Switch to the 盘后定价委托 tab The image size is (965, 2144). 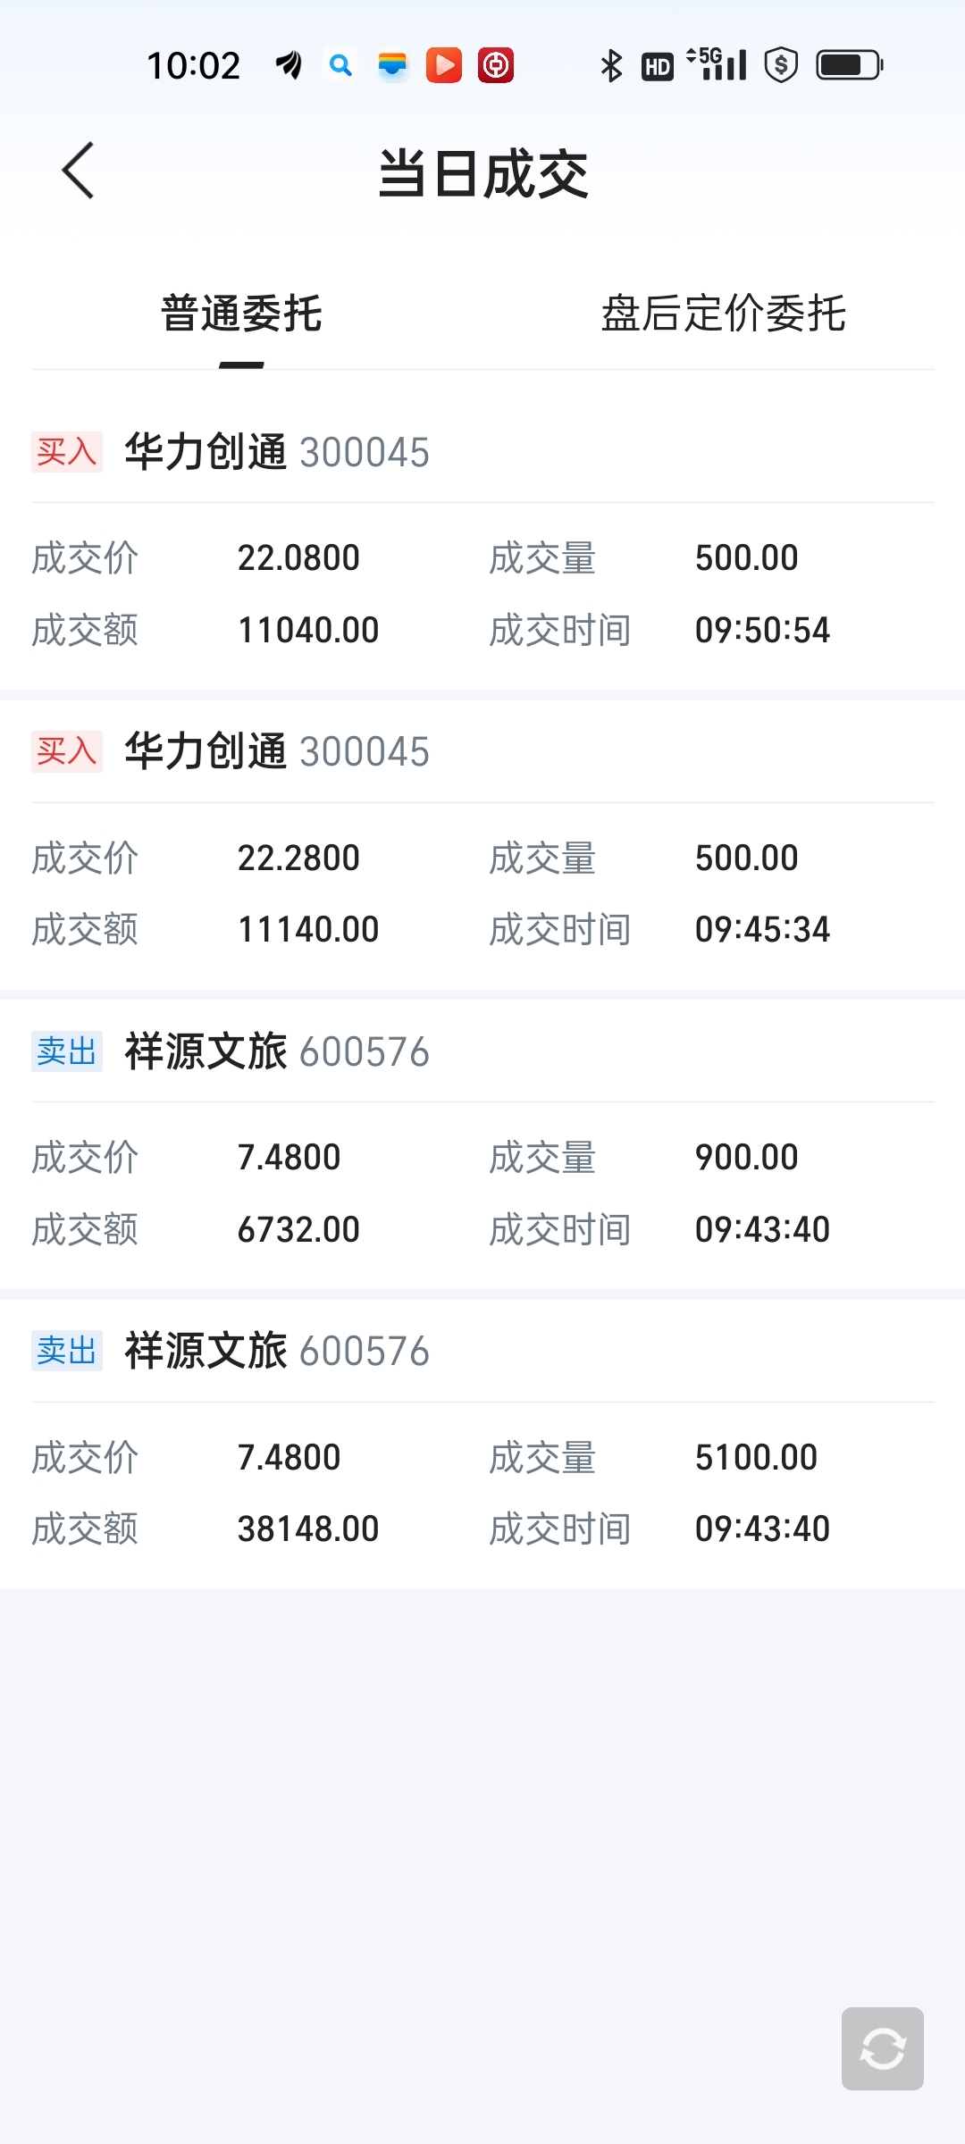point(723,314)
